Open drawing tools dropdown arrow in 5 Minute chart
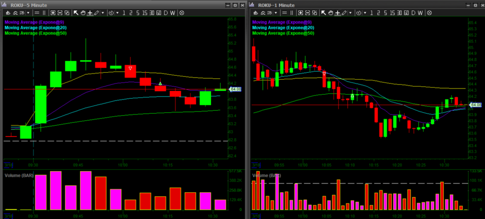 point(103,13)
